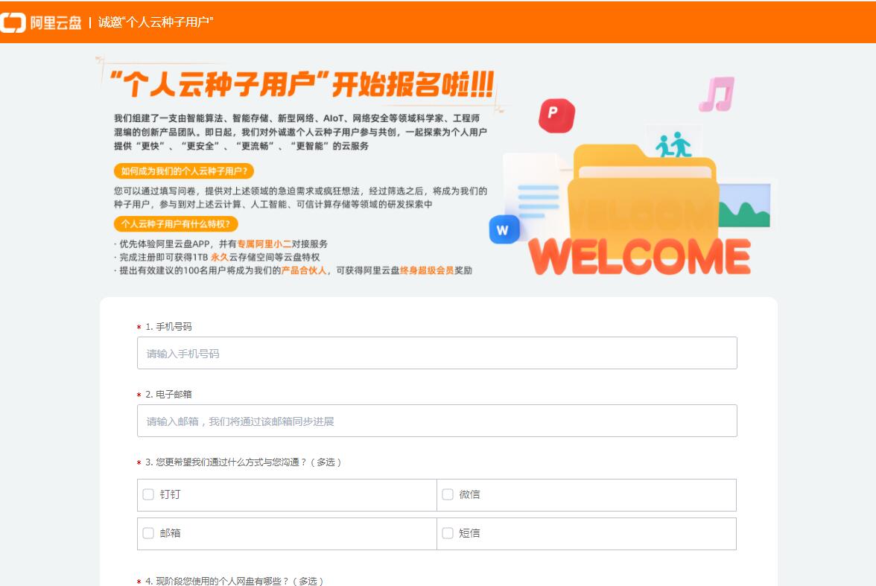Click the WELCOME banner text
Screen dimensions: 876x586
tap(639, 257)
